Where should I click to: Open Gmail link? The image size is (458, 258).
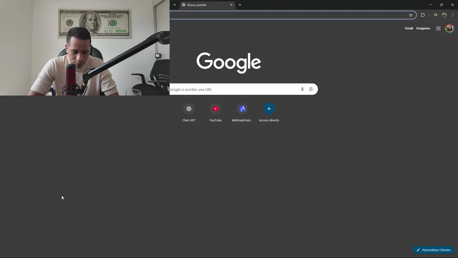(x=409, y=28)
